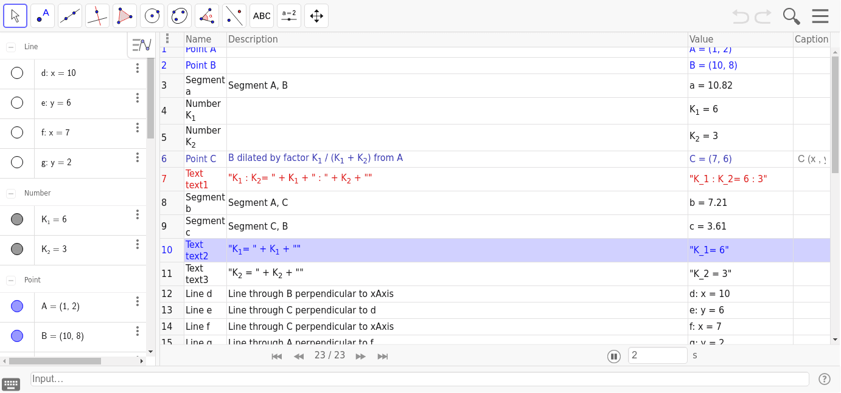Viewport: 841px width, 393px height.
Task: Go back one construction step
Action: click(299, 357)
